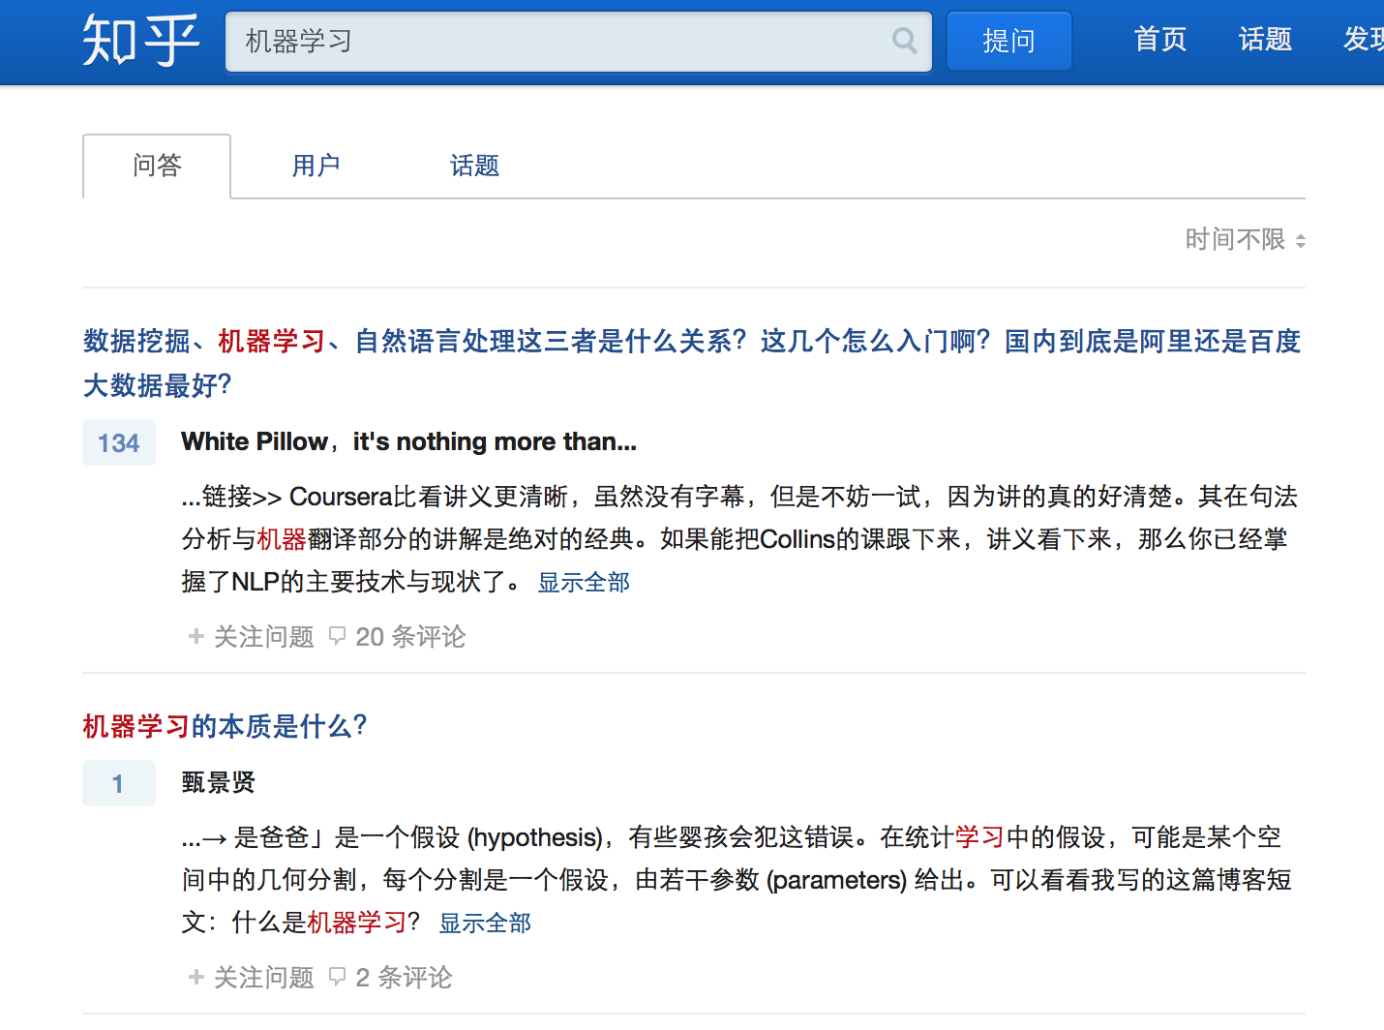The width and height of the screenshot is (1384, 1030).
Task: Click the search magnifier icon
Action: click(905, 41)
